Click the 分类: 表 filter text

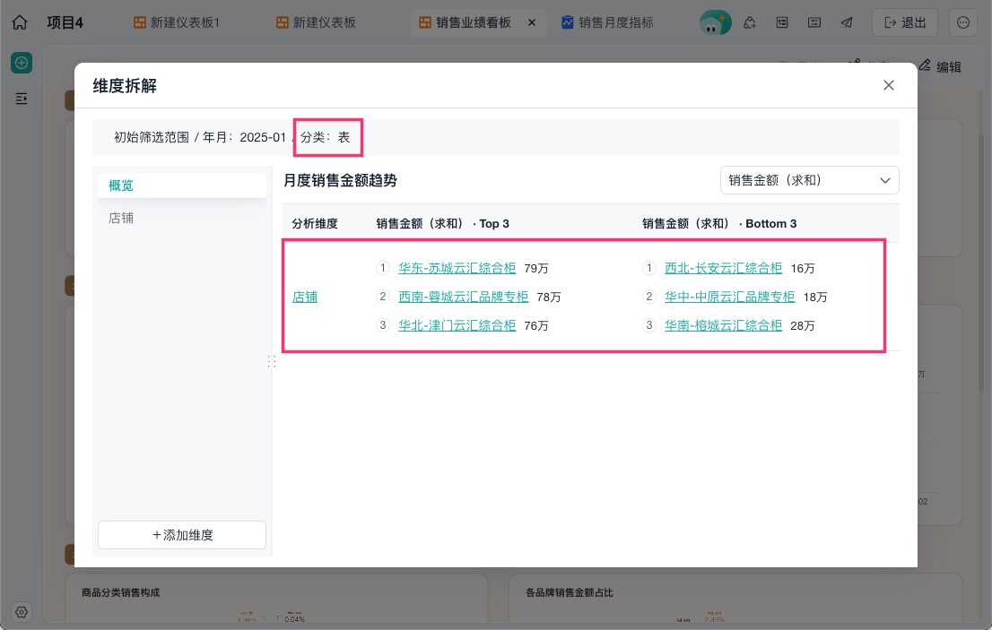tap(326, 137)
